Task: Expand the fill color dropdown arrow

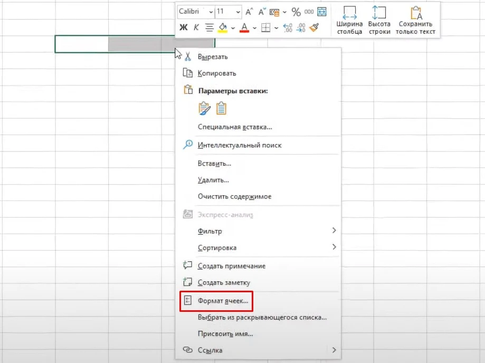Action: tap(233, 27)
